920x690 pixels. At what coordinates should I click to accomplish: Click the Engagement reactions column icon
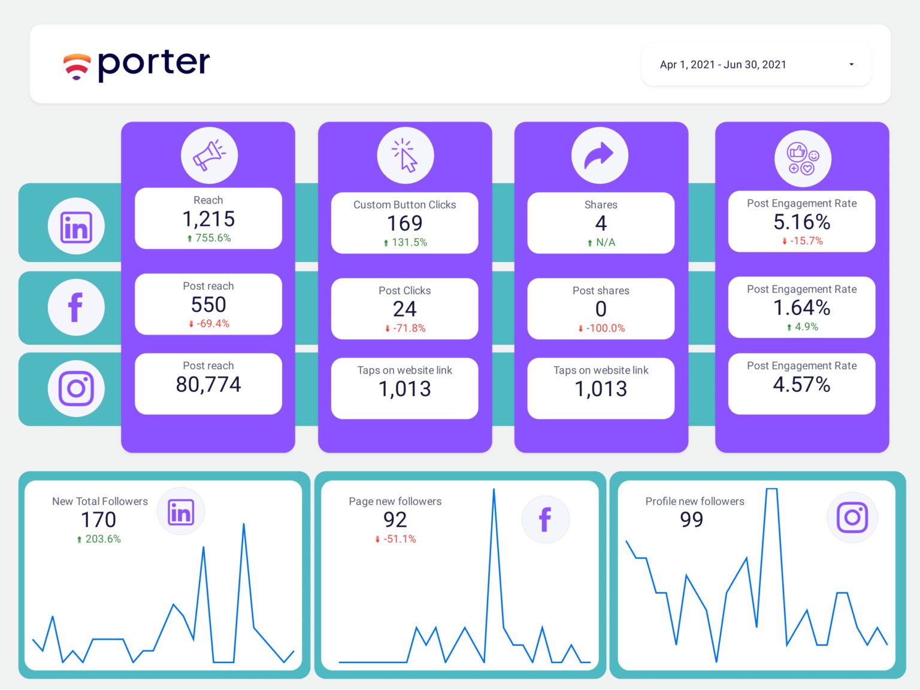click(x=801, y=157)
